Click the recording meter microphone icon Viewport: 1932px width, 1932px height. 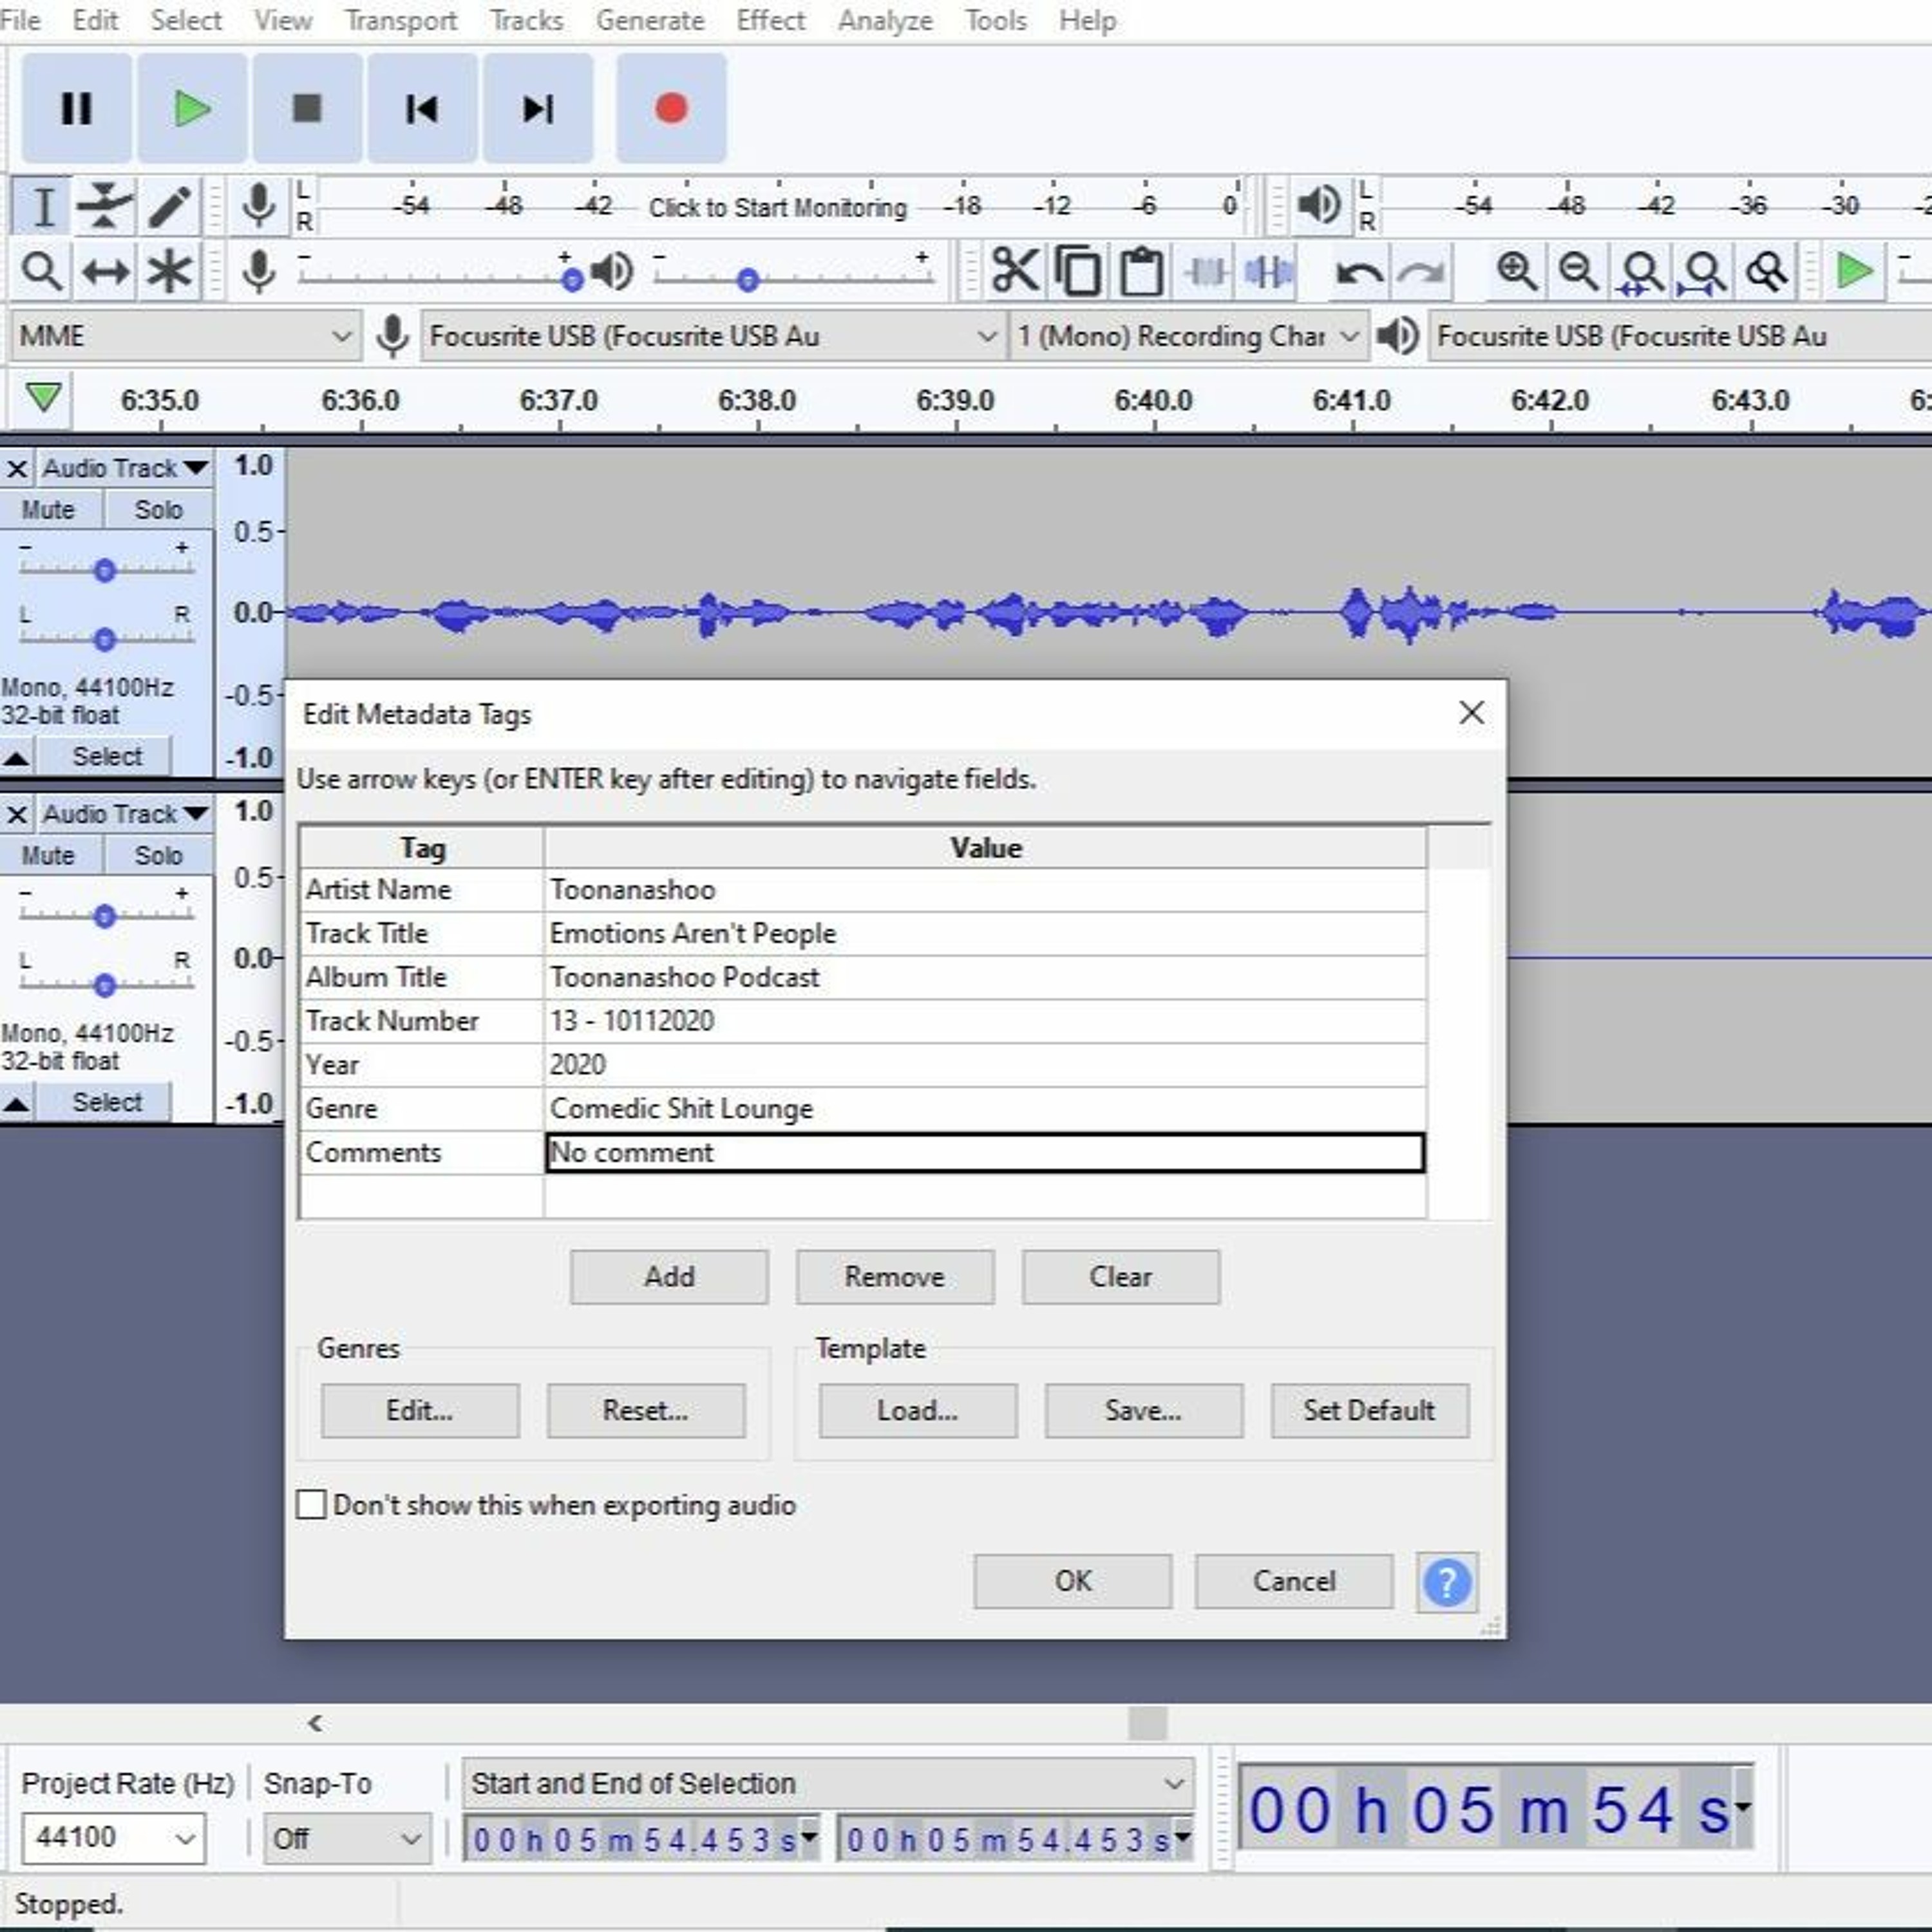pos(259,206)
